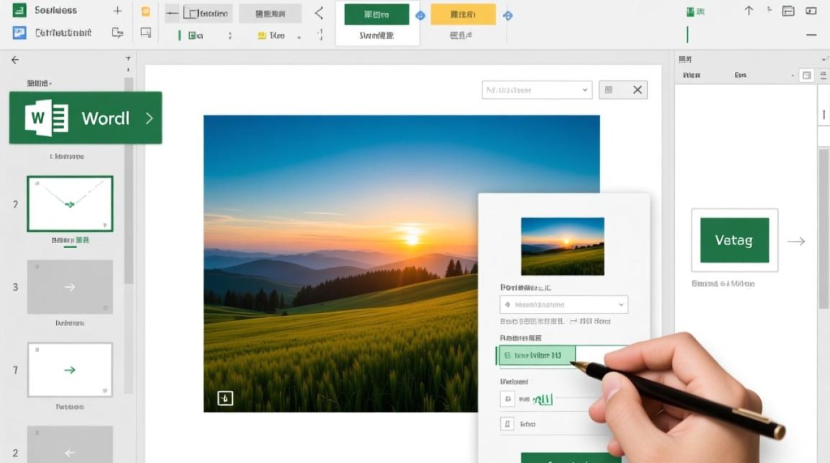Click the right panel's vertical scrollbar
Viewport: 830px width, 463px height.
824,228
